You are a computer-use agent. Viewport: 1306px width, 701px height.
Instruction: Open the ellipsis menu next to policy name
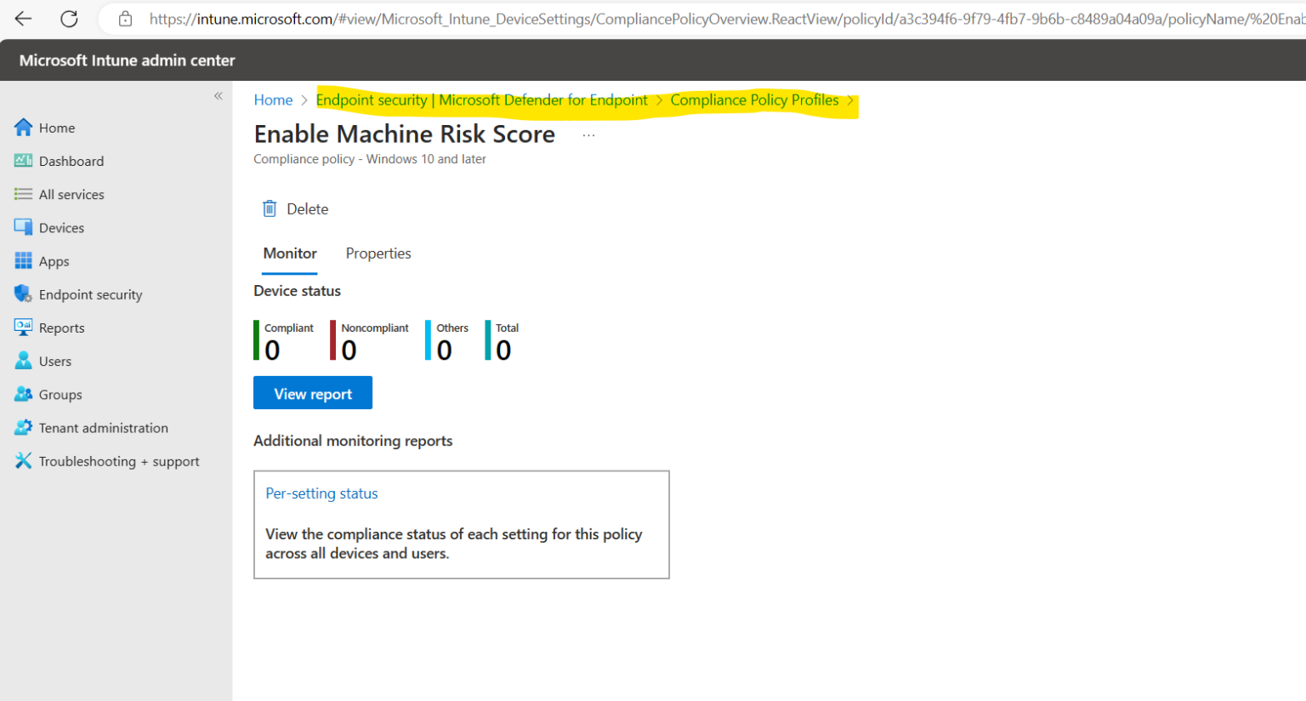(588, 134)
